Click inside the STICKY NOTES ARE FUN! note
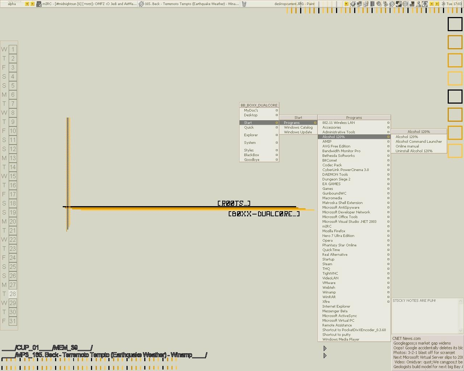The height and width of the screenshot is (371, 464). (x=425, y=316)
